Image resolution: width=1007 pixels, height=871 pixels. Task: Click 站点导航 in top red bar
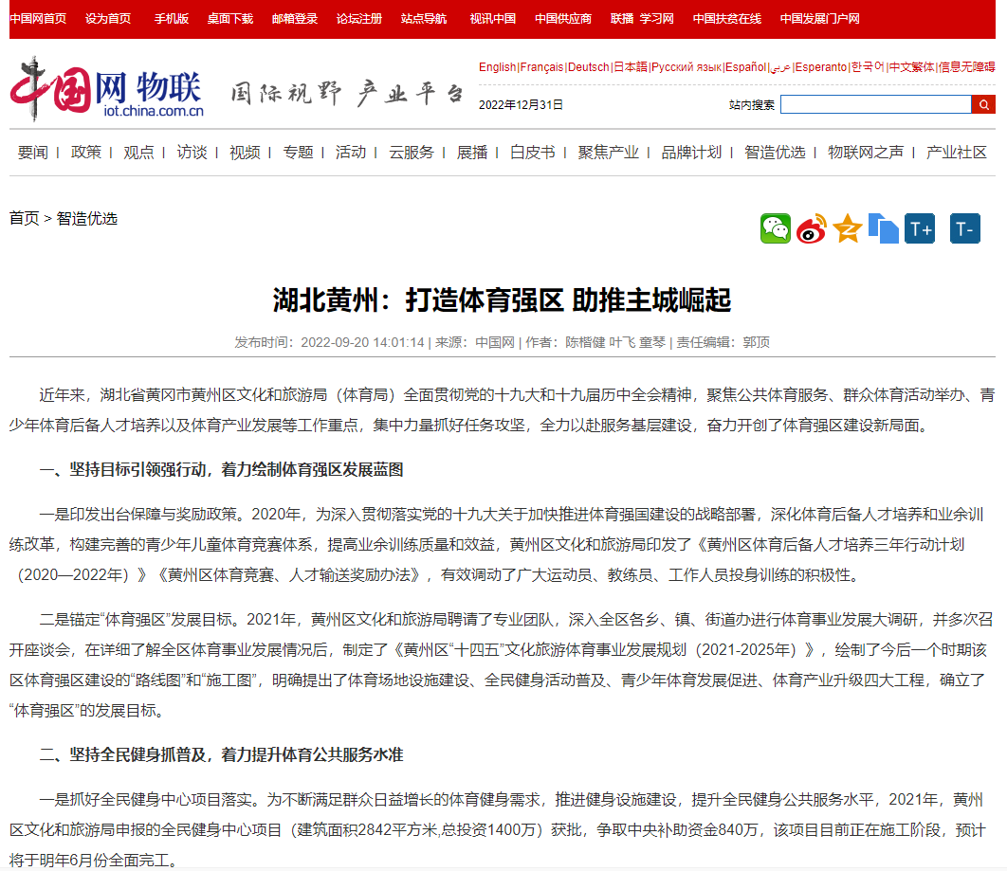pyautogui.click(x=424, y=19)
